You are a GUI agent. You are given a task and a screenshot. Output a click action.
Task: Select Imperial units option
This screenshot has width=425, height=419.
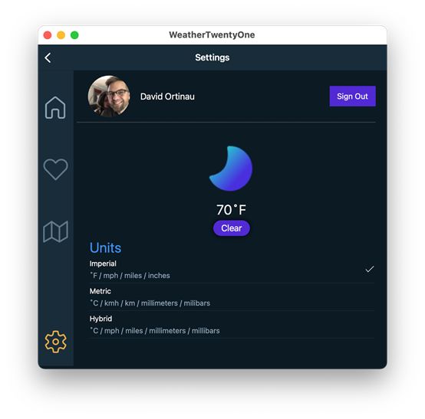(232, 270)
